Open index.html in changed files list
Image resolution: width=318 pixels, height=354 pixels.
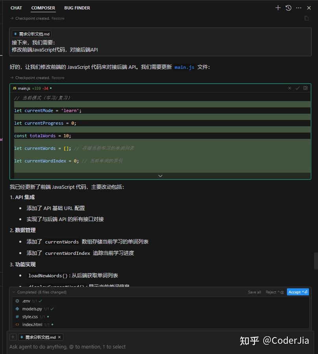(32, 324)
